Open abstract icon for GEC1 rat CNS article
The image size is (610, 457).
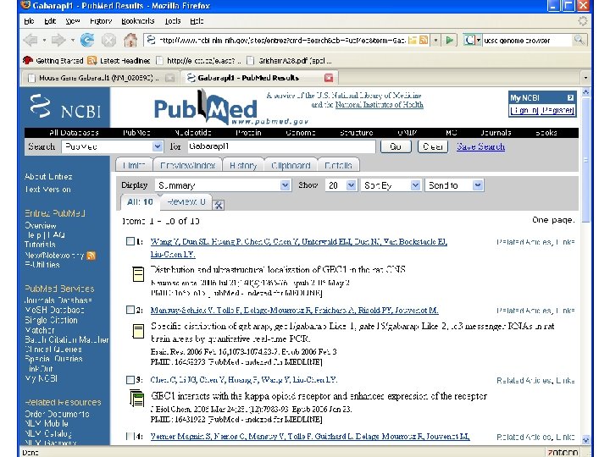tap(138, 274)
